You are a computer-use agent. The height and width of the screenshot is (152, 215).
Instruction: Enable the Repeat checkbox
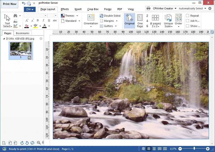tap(187, 16)
